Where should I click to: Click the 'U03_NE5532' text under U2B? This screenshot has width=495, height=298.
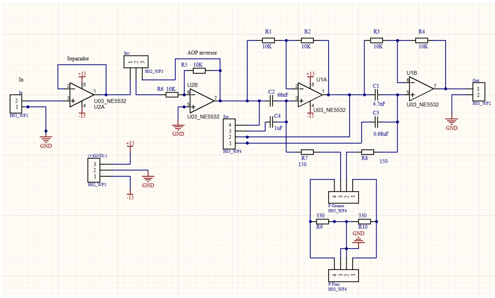coord(203,117)
